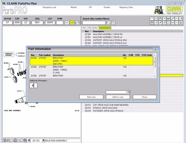Click the Model header item
This screenshot has width=186, height=143.
pyautogui.click(x=73, y=7)
